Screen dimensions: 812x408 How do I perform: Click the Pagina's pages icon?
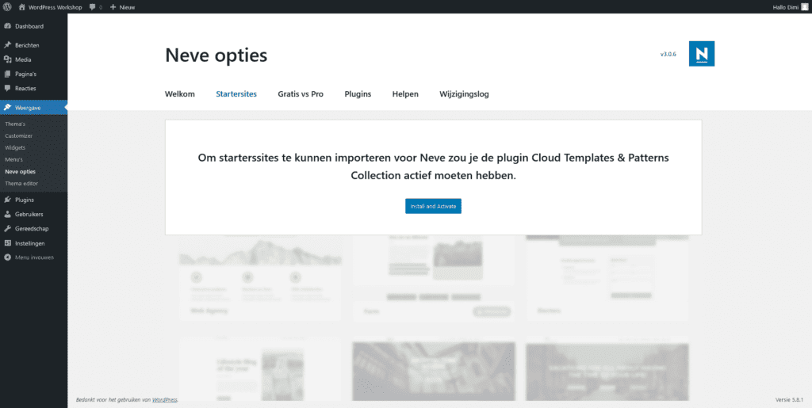click(8, 74)
